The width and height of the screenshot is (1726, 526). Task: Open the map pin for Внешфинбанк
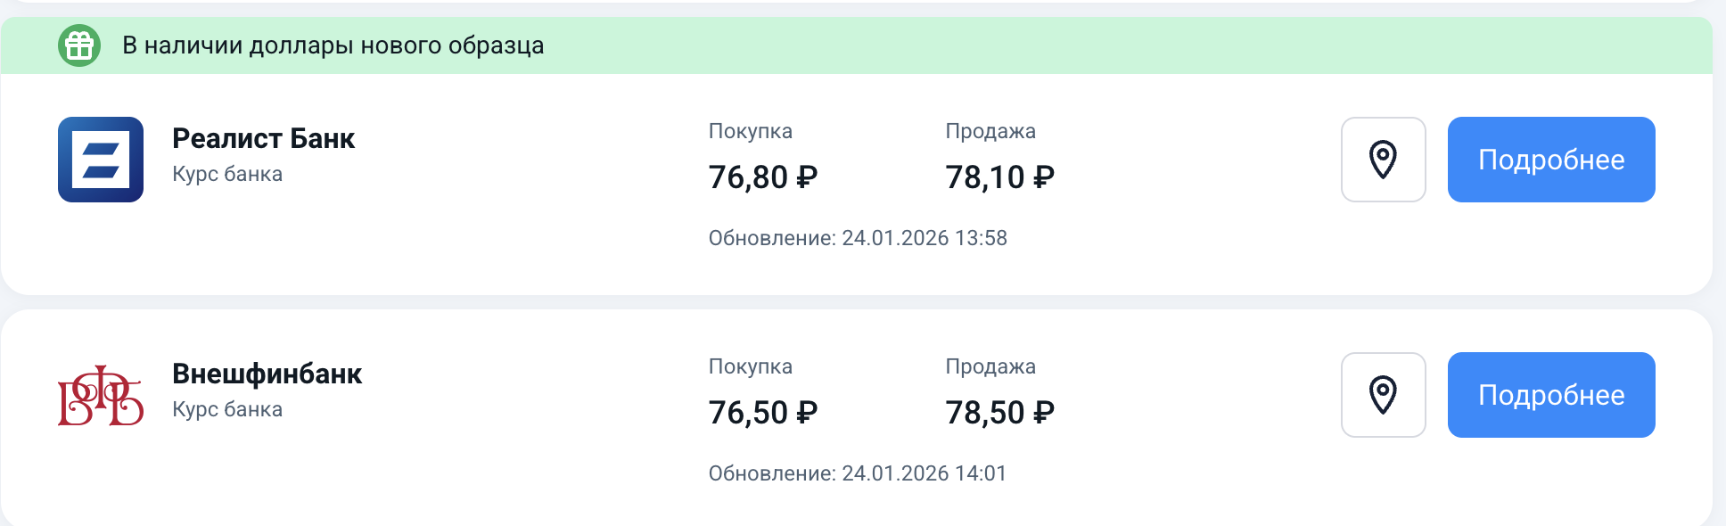pyautogui.click(x=1383, y=395)
